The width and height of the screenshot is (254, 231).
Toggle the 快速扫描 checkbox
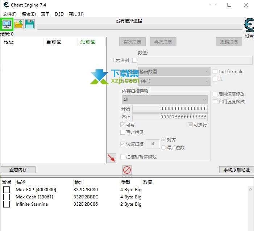(122, 144)
